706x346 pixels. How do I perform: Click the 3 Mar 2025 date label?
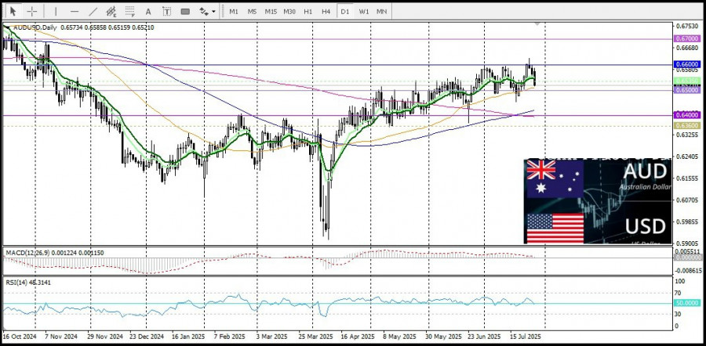272,337
